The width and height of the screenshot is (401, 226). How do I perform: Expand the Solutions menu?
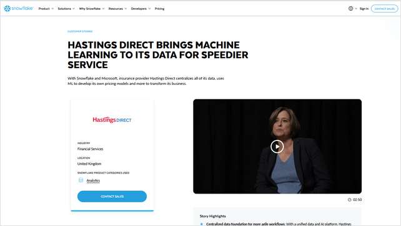click(66, 9)
